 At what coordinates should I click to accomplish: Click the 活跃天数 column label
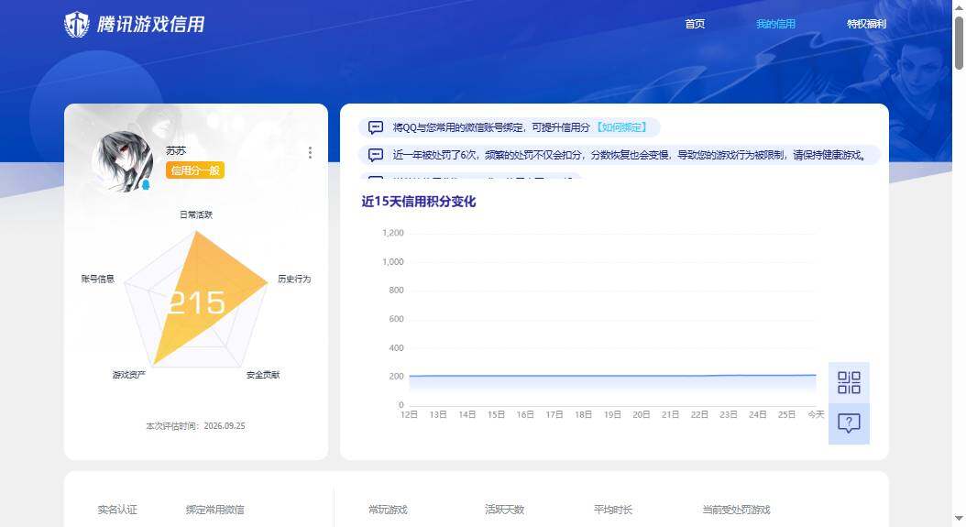[x=505, y=510]
